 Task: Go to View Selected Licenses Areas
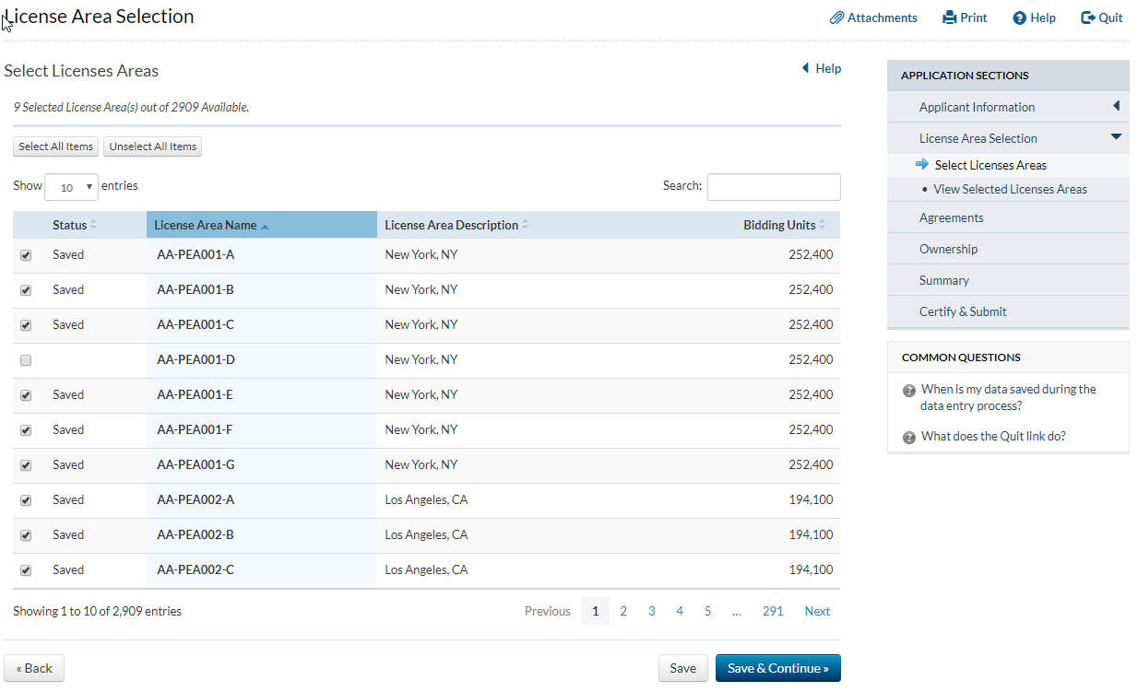click(1010, 189)
